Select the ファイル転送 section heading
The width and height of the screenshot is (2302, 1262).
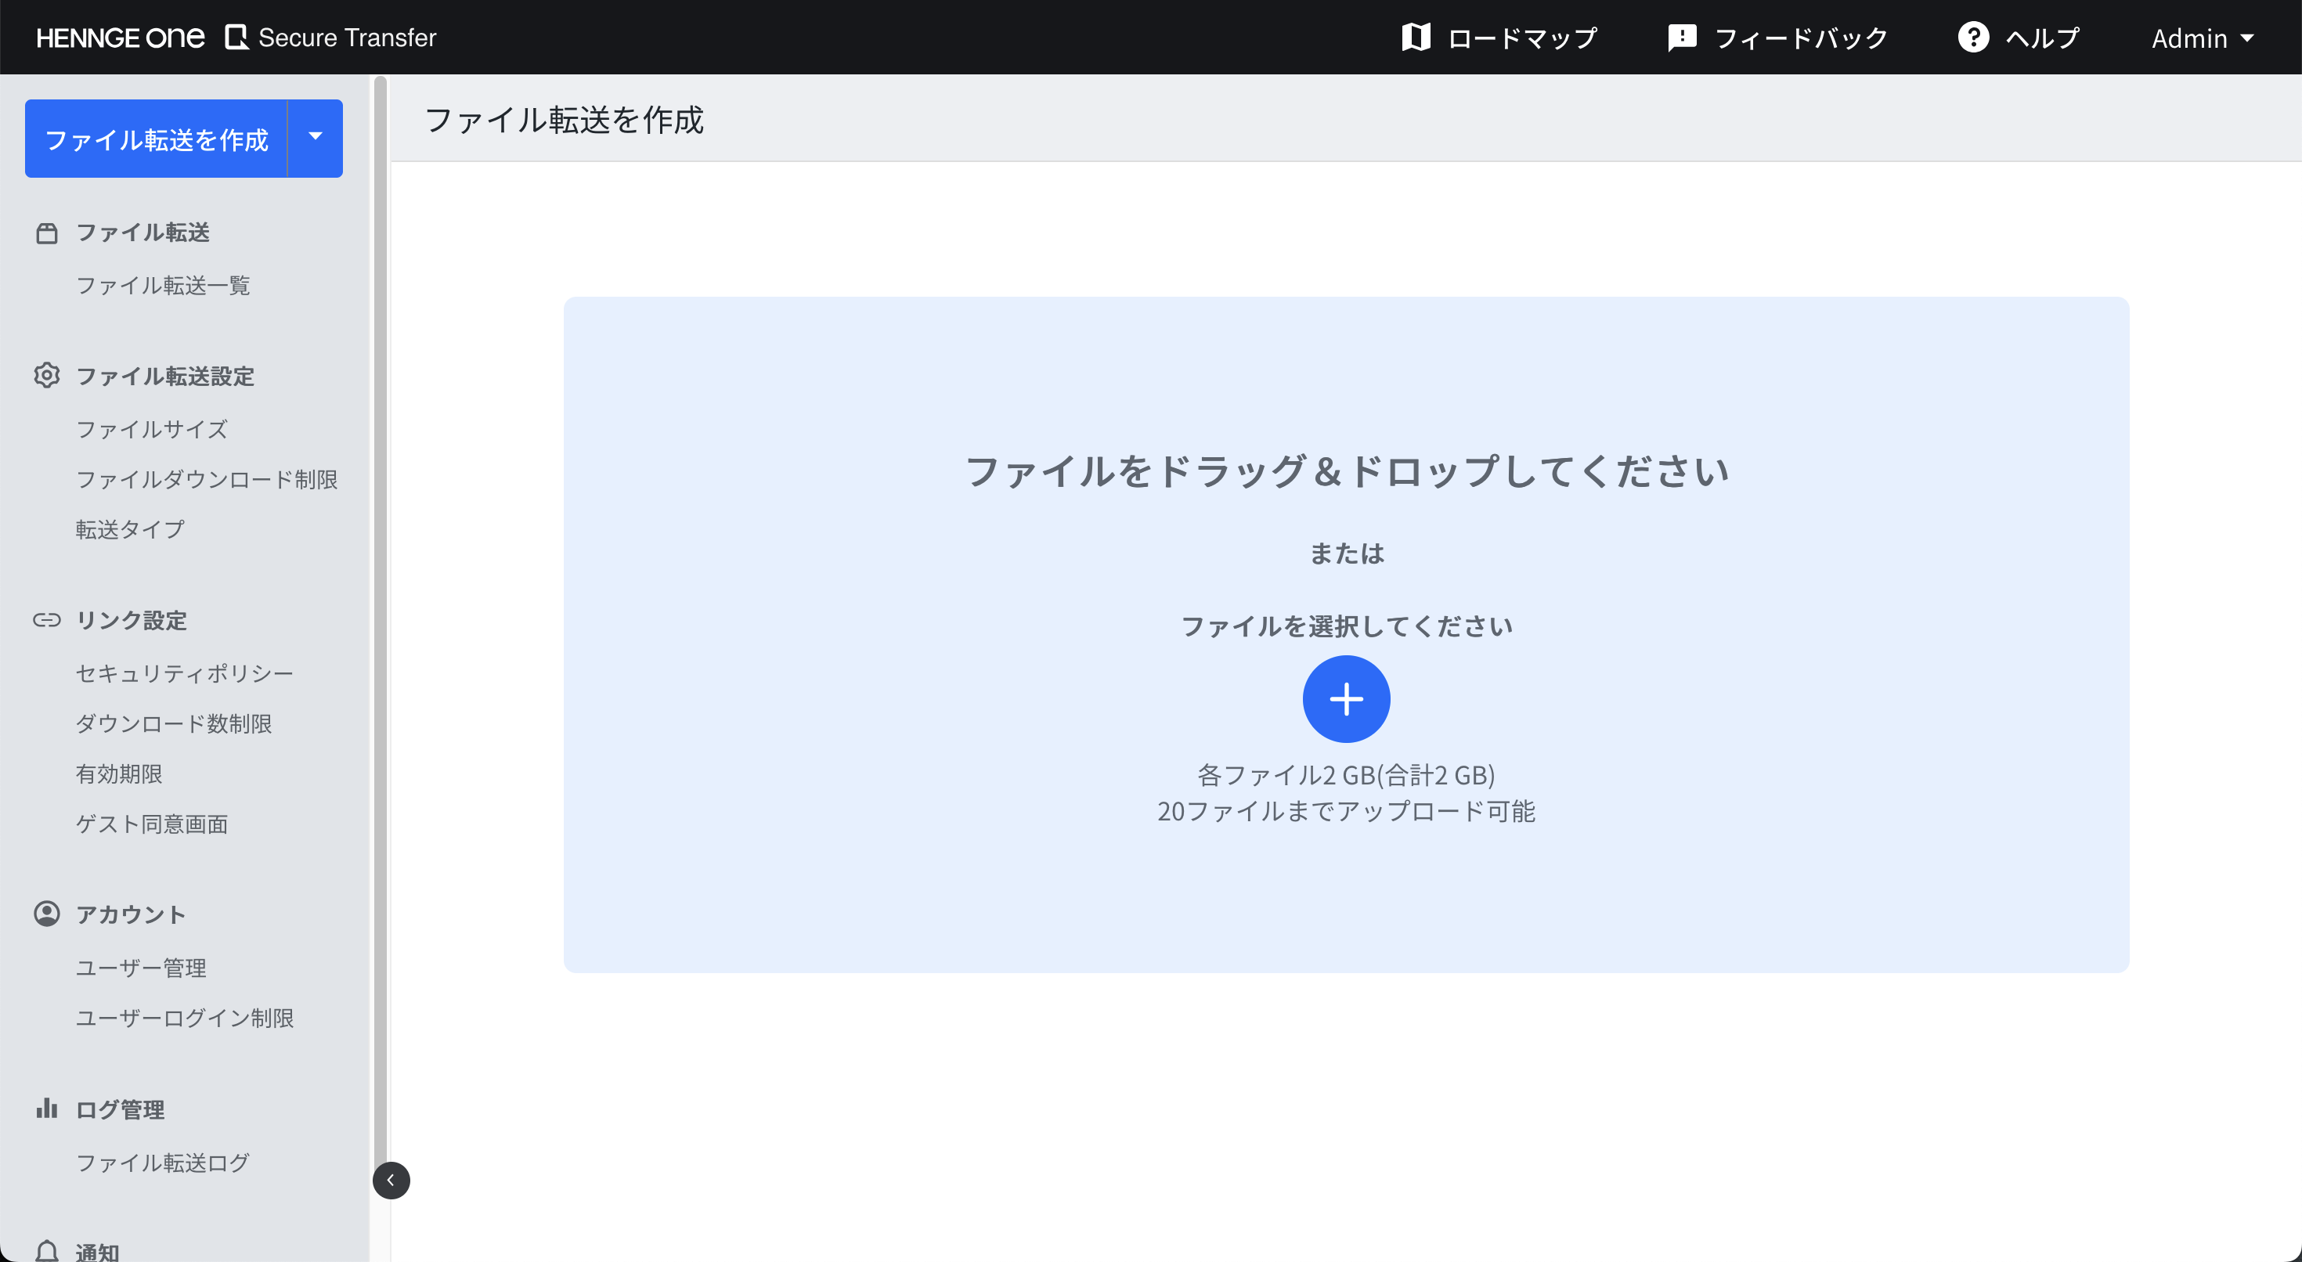[142, 233]
